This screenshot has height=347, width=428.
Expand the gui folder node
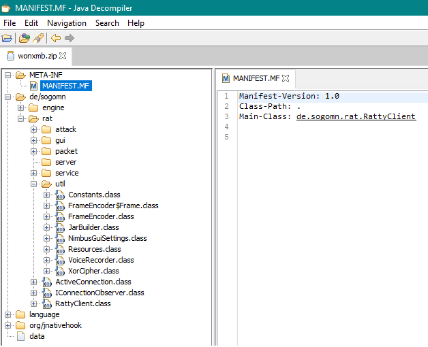coord(33,140)
